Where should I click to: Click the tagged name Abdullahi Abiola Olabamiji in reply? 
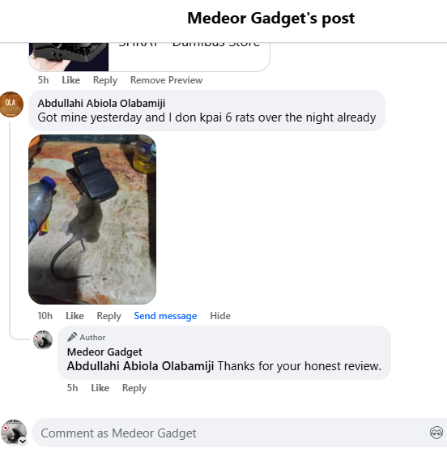(x=140, y=366)
